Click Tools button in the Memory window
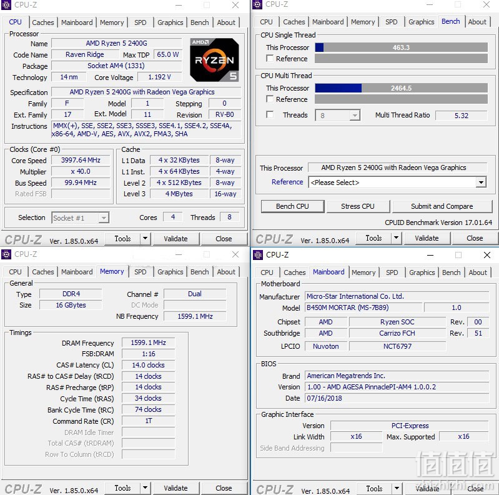This screenshot has height=495, width=499. tap(123, 488)
